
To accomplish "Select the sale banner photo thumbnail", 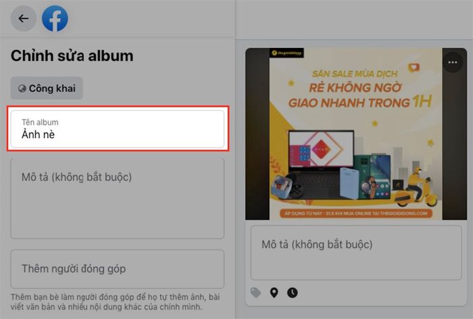I will (x=356, y=134).
